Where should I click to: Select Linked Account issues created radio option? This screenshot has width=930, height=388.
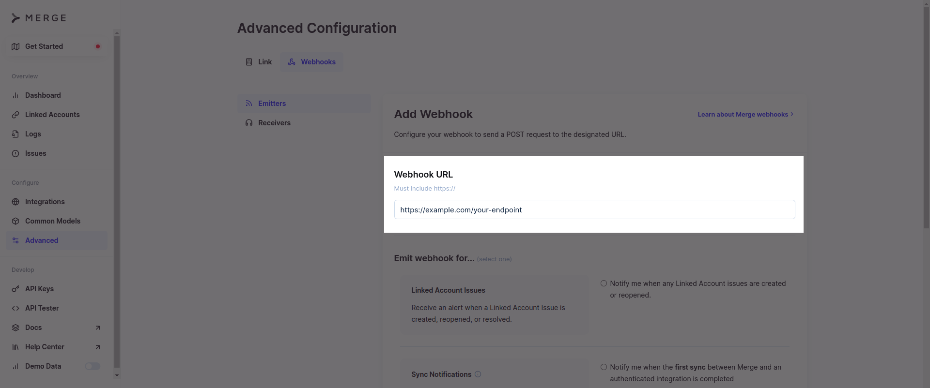coord(604,284)
